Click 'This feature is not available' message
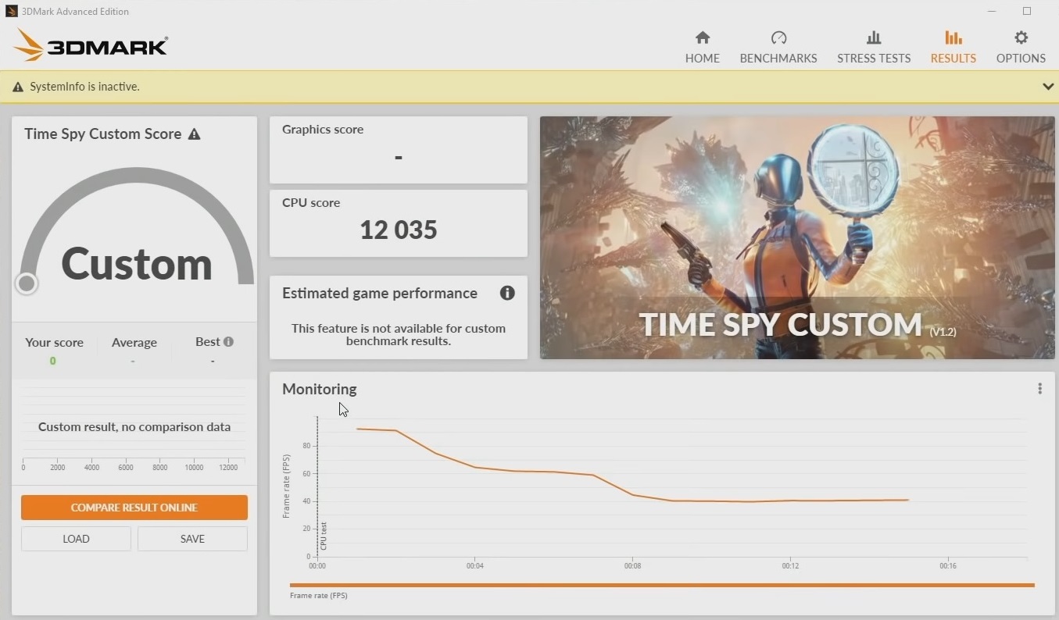 (399, 334)
